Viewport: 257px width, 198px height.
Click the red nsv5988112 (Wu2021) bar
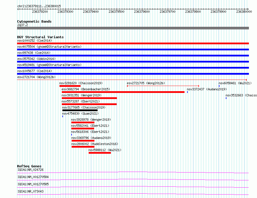tap(100, 153)
